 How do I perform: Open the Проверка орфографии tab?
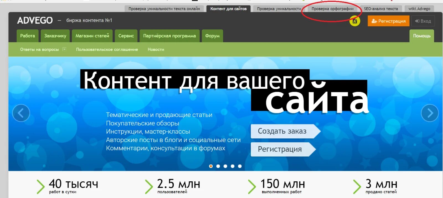tap(333, 9)
